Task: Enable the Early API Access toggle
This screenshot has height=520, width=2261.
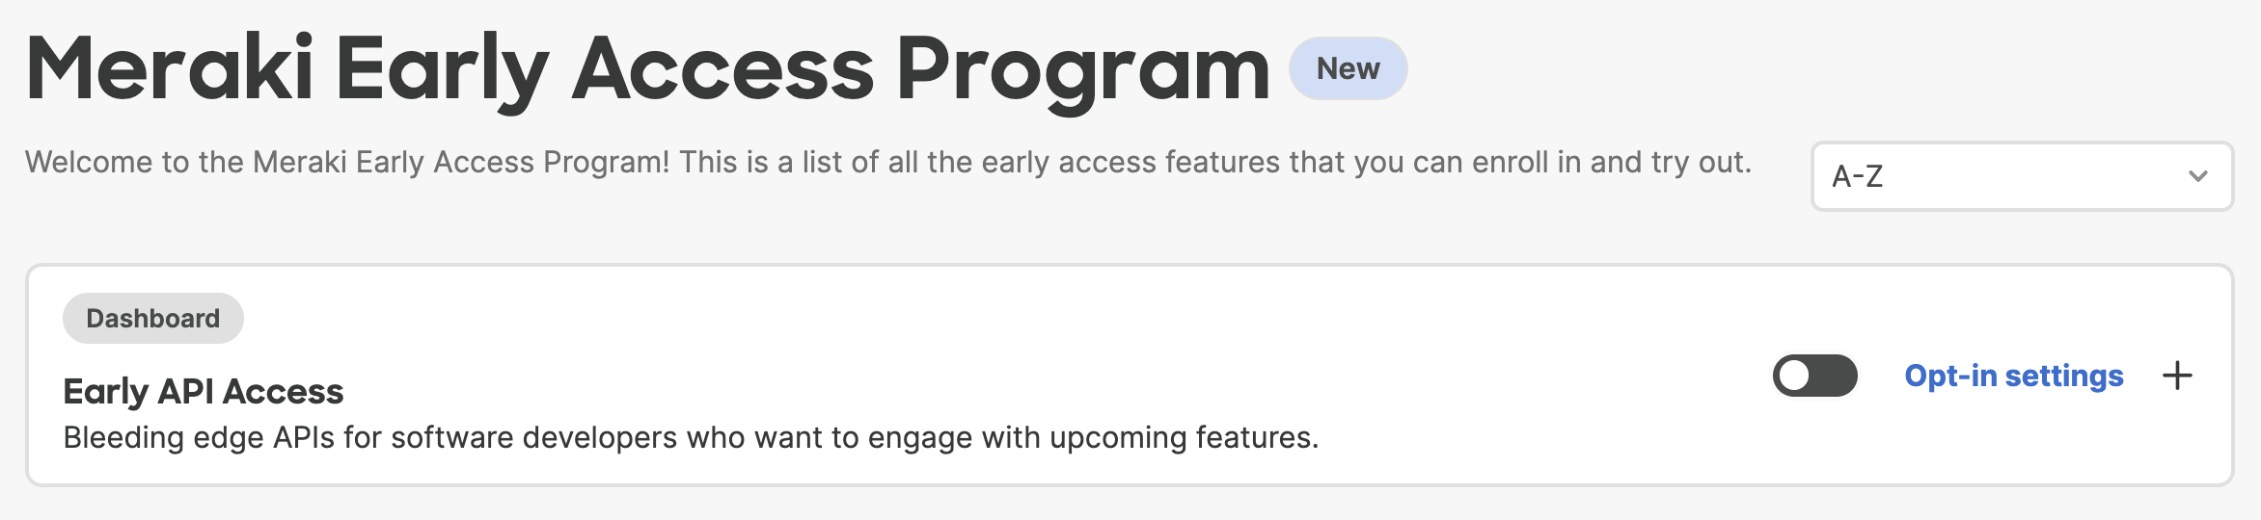Action: 1814,376
